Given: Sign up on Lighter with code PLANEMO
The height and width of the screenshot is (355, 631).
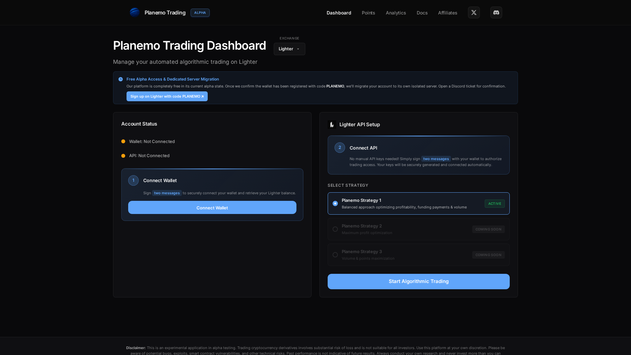Looking at the screenshot, I should (167, 96).
